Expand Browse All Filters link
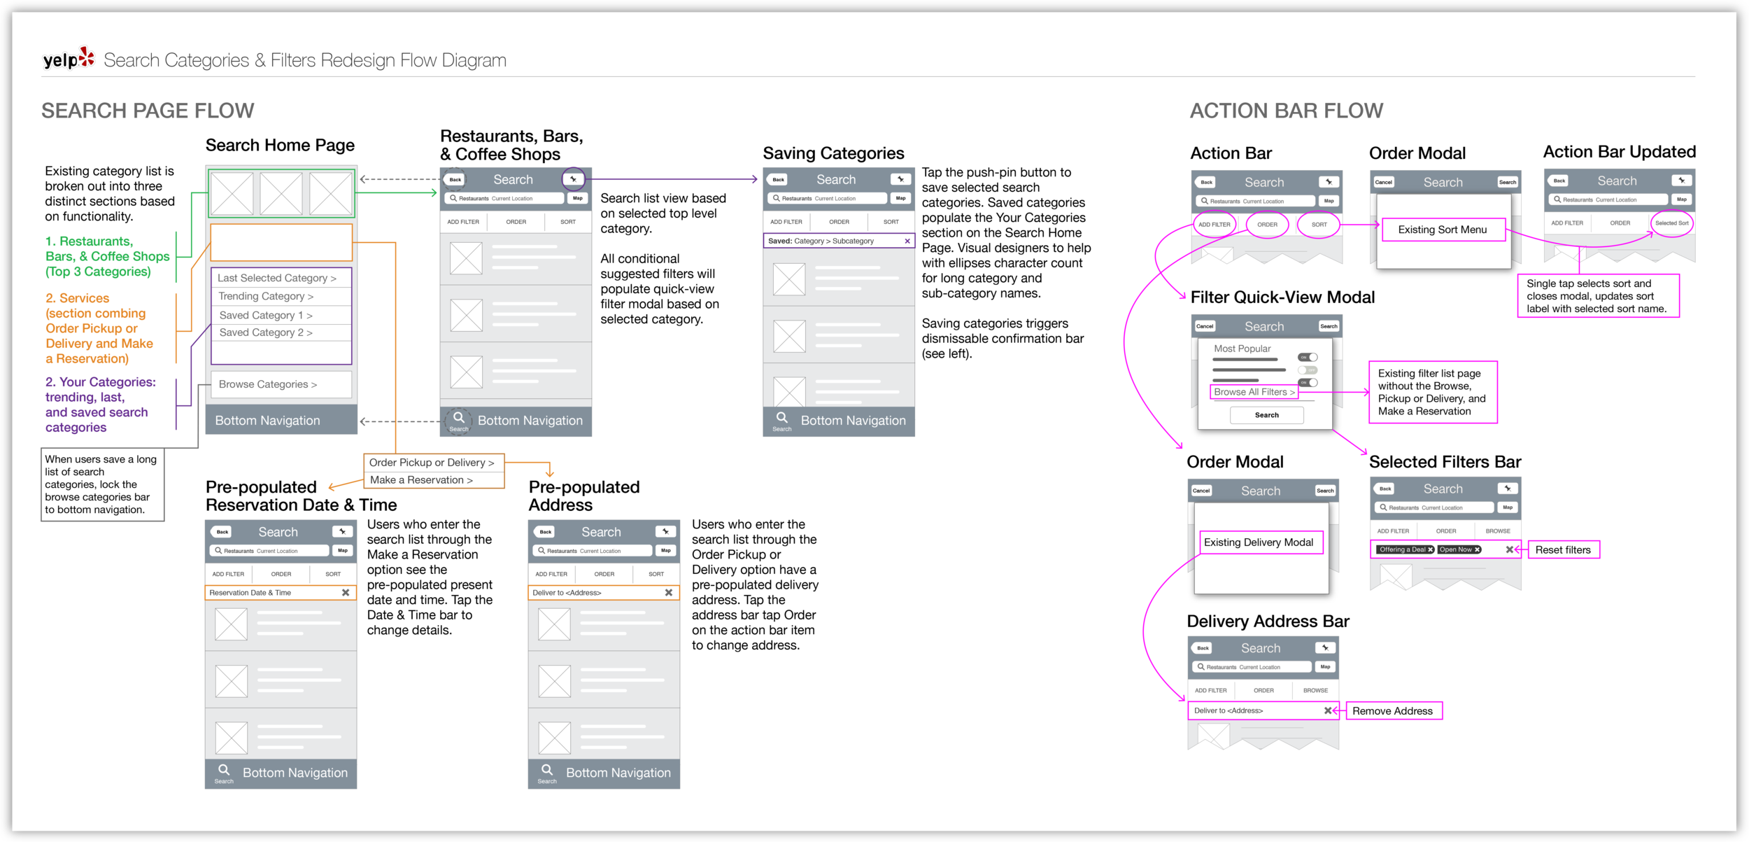Screen dimensions: 1749x842 point(1254,392)
